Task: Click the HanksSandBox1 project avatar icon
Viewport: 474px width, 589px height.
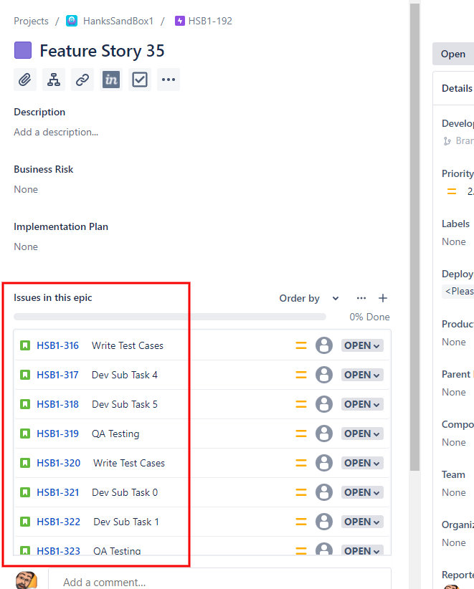Action: coord(72,21)
